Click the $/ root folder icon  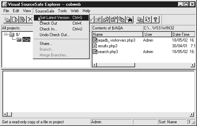coord(12,34)
